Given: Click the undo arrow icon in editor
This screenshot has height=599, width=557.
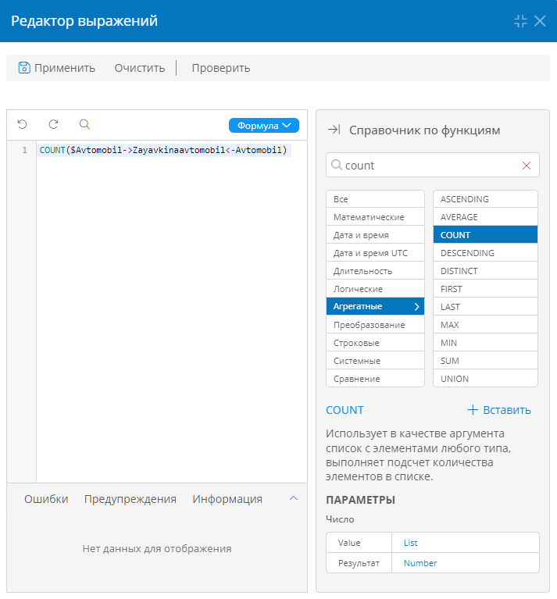Looking at the screenshot, I should coord(22,124).
